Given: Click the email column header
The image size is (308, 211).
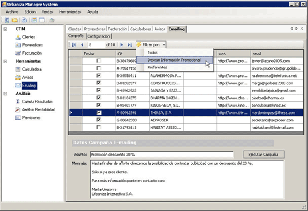Looking at the screenshot, I should coord(277,54).
